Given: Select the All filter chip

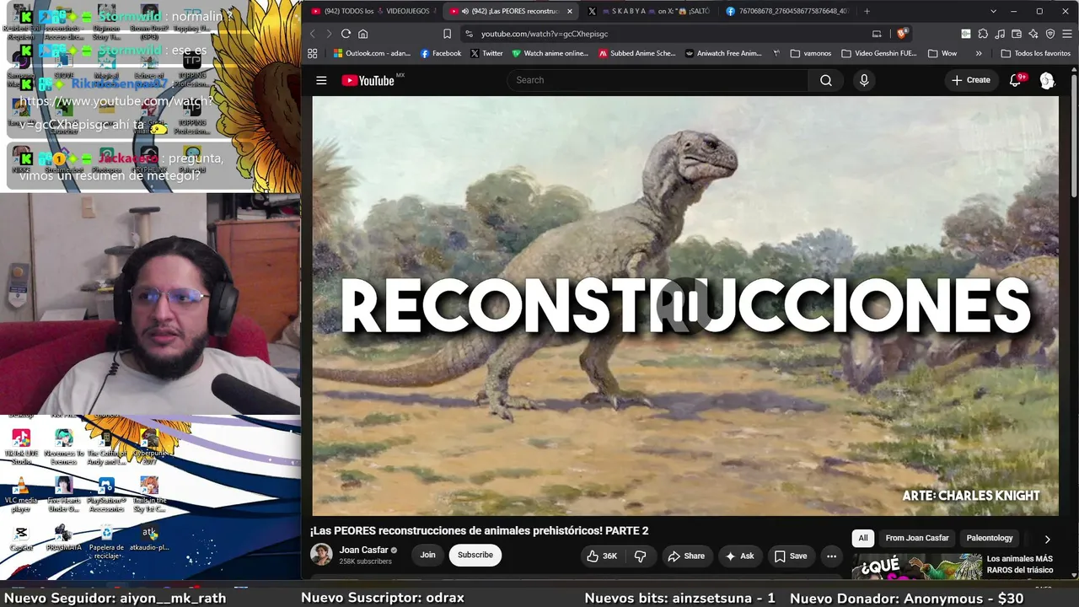Looking at the screenshot, I should tap(862, 538).
